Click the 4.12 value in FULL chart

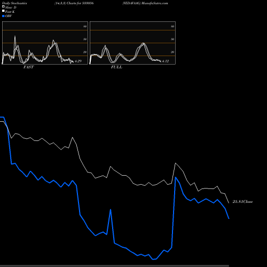[166, 61]
